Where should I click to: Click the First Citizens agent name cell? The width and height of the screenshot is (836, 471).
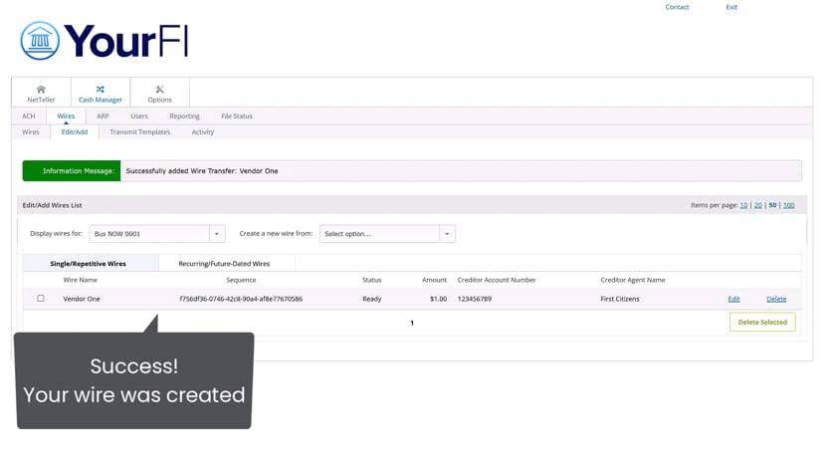coord(619,299)
